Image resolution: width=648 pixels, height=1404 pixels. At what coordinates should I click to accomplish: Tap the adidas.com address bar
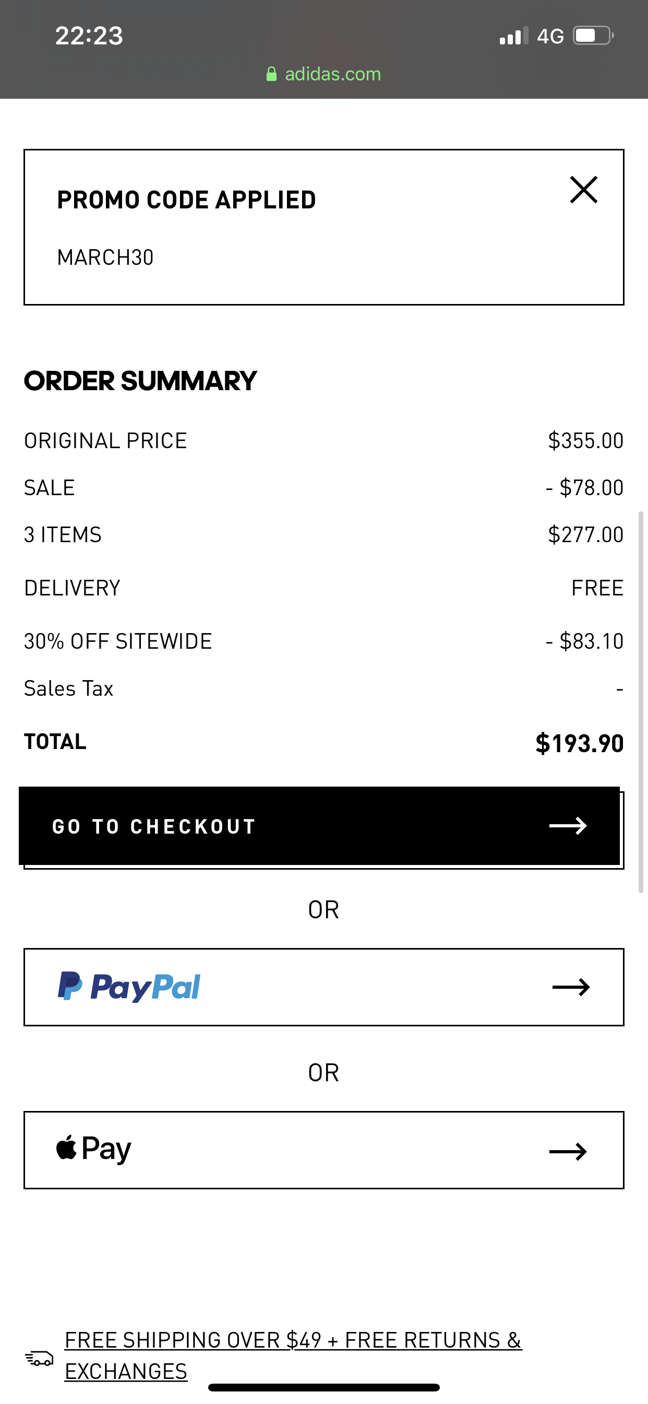[x=332, y=74]
